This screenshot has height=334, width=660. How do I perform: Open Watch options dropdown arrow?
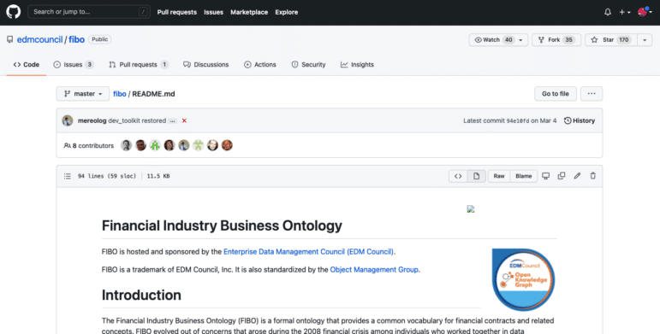(521, 40)
